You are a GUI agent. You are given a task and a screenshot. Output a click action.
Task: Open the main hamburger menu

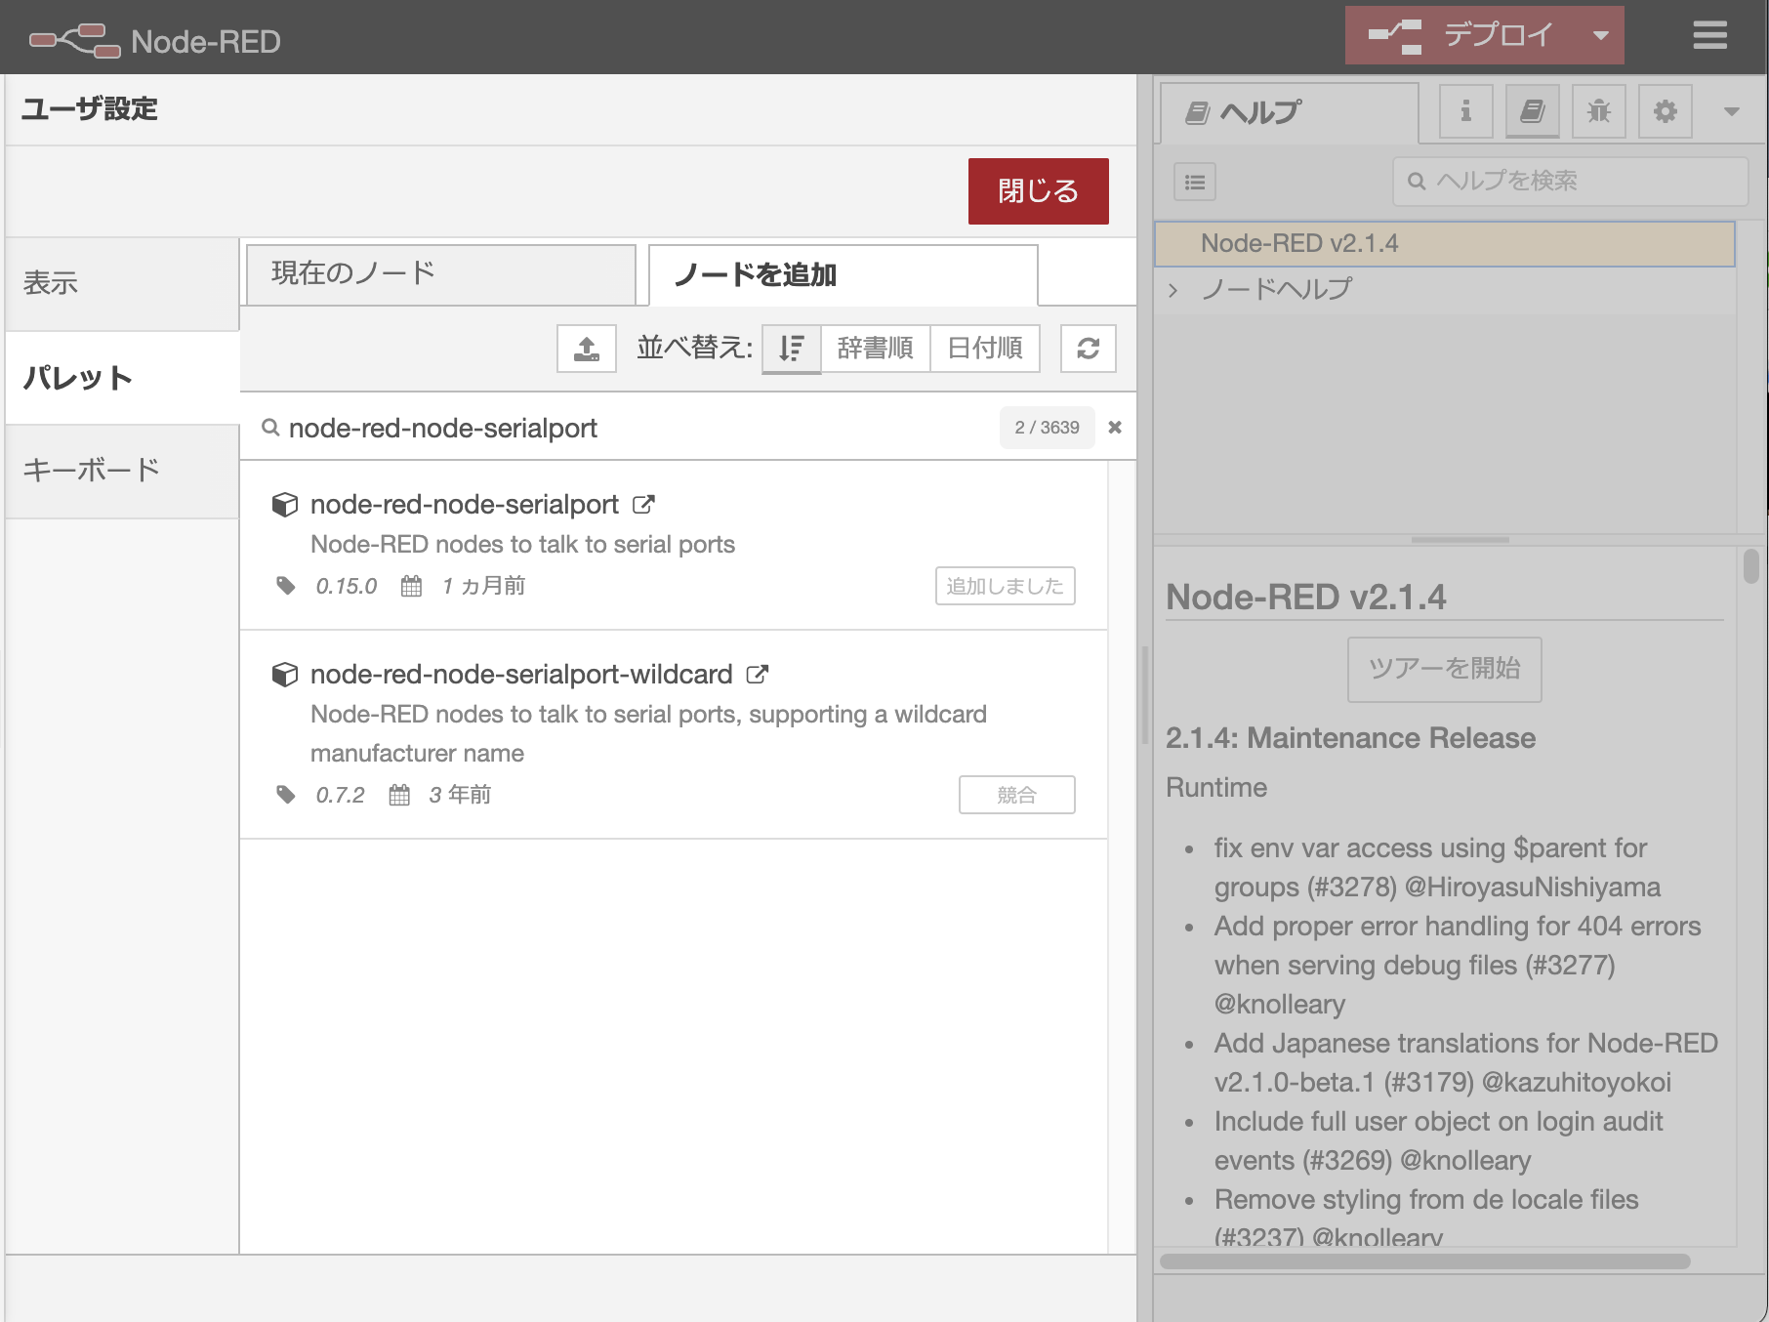tap(1709, 36)
